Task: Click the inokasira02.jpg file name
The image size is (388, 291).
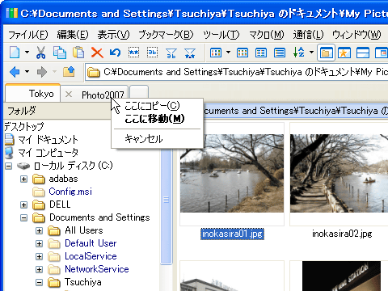Action: click(342, 234)
